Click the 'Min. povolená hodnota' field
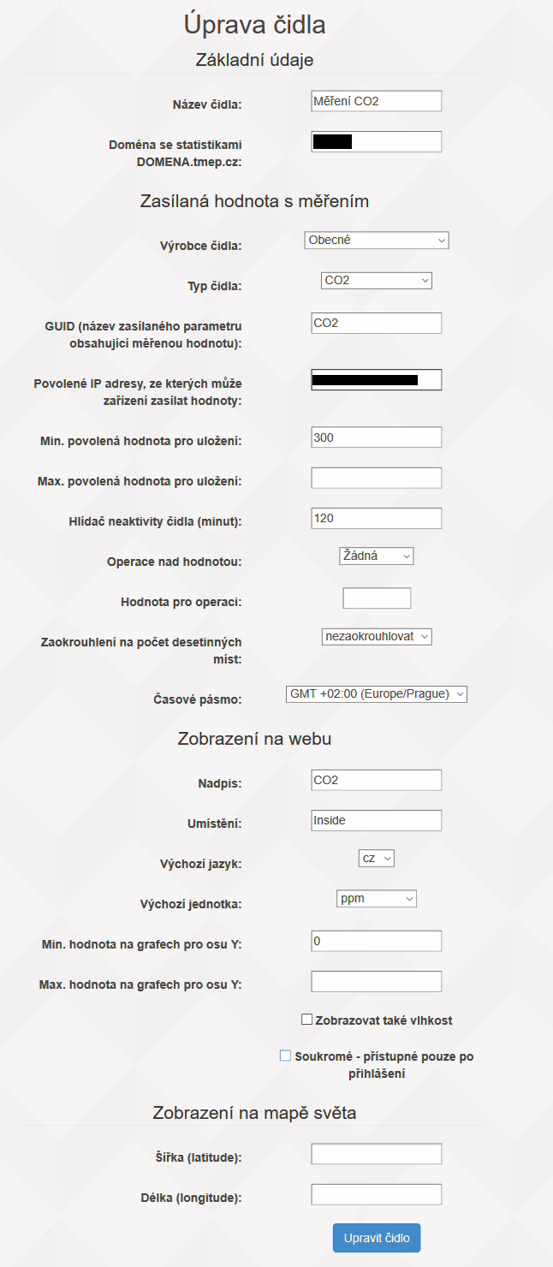 [377, 437]
